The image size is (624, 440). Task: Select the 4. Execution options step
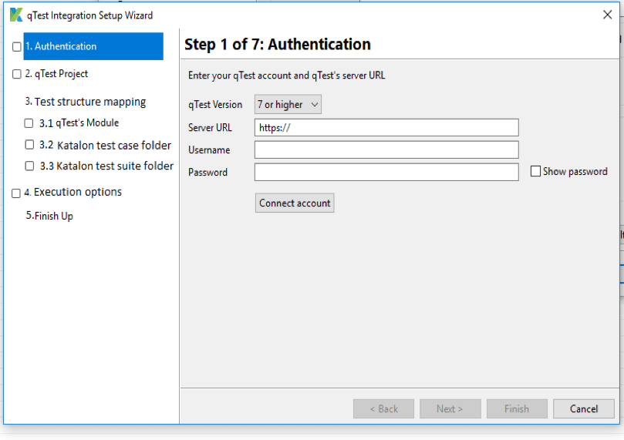click(73, 193)
